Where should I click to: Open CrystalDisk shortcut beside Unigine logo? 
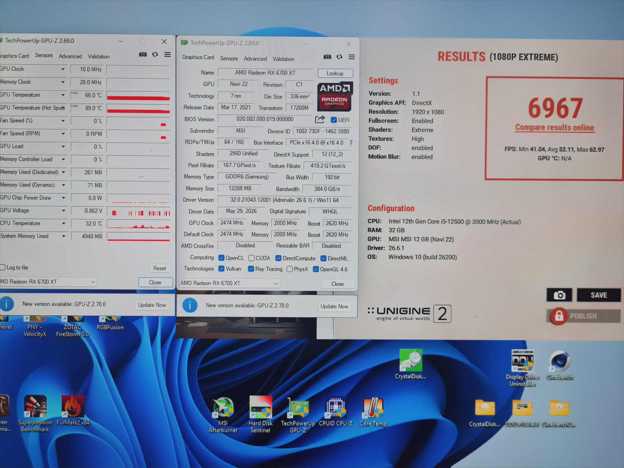pyautogui.click(x=411, y=364)
